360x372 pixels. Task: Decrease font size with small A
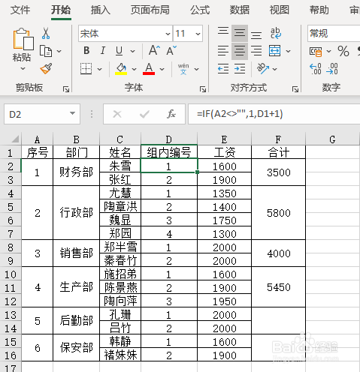tap(171, 51)
